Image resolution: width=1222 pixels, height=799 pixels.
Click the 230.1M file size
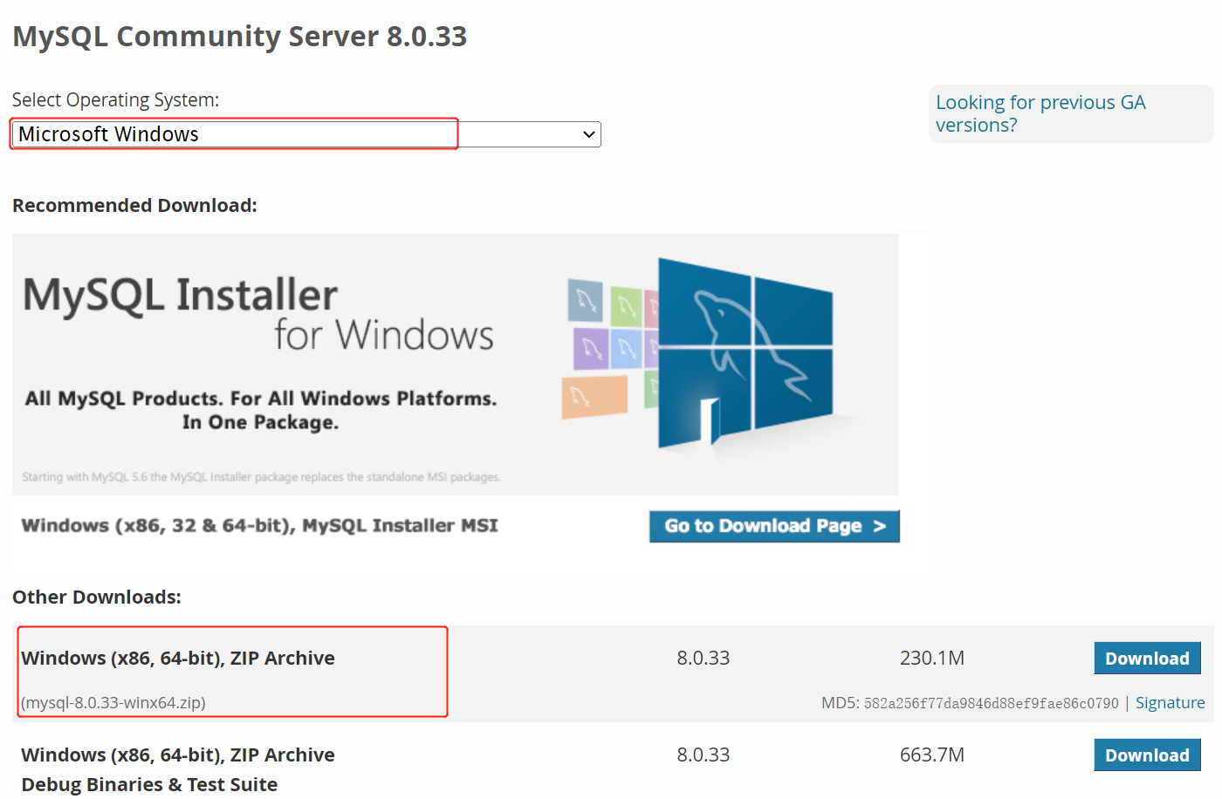(932, 658)
